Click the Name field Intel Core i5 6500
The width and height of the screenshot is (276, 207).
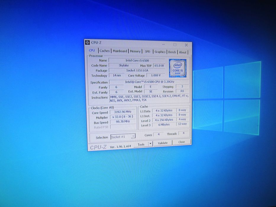[137, 60]
